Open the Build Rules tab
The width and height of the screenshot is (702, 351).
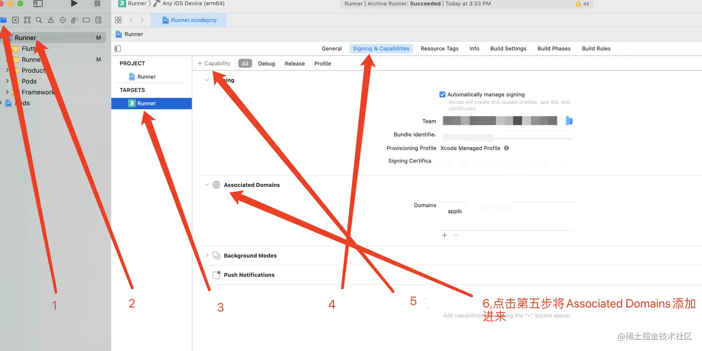pos(596,48)
